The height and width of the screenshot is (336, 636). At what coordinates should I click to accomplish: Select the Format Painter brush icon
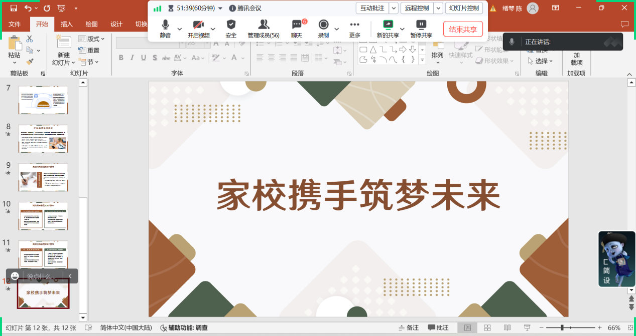tap(30, 62)
